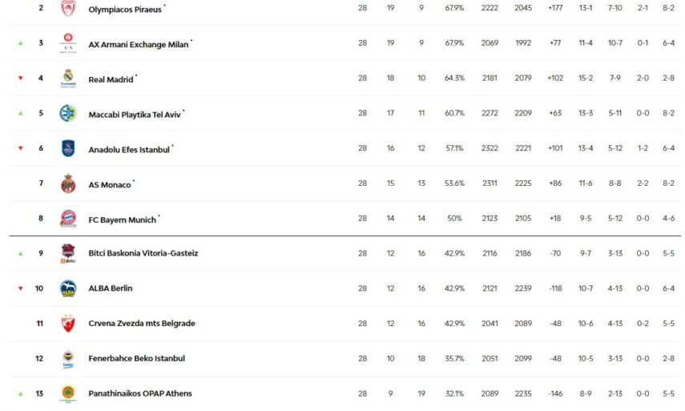Click the Bitci Baskonia team logo
The height and width of the screenshot is (411, 685).
tap(68, 253)
